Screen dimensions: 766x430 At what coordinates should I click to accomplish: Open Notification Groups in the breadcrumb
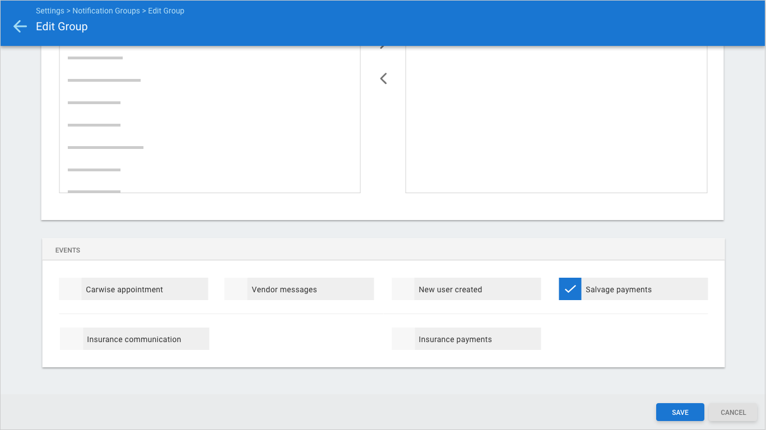[x=106, y=11]
